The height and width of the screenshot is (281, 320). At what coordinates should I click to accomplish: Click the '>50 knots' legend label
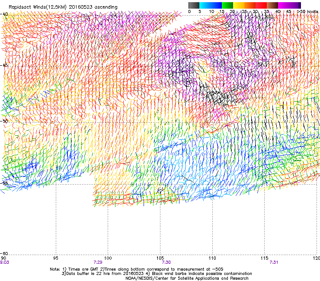[x=307, y=12]
